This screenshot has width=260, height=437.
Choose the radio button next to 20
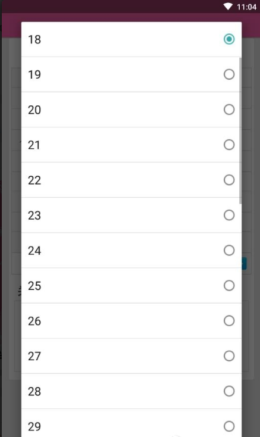pos(229,110)
